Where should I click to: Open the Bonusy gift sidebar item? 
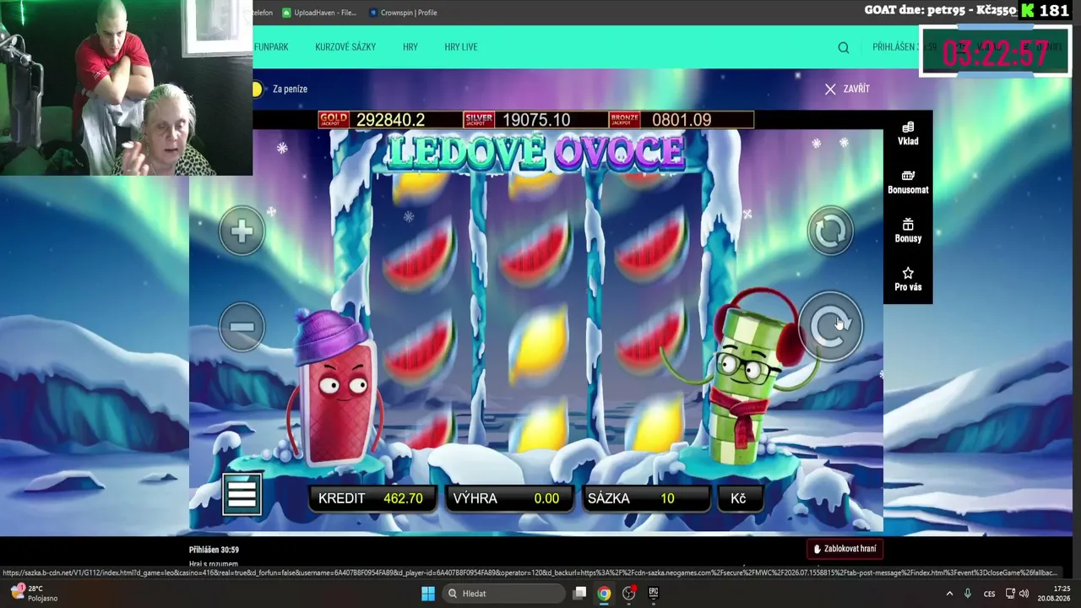click(x=908, y=231)
